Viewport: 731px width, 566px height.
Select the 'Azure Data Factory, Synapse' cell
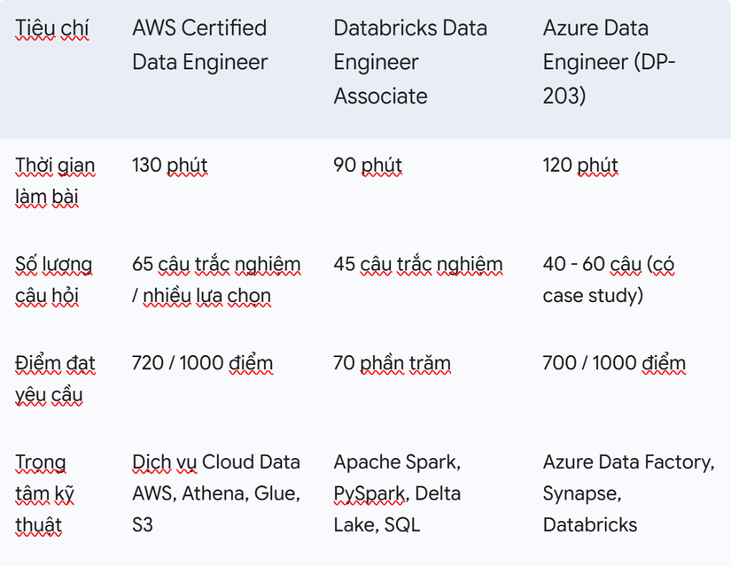[x=628, y=493]
